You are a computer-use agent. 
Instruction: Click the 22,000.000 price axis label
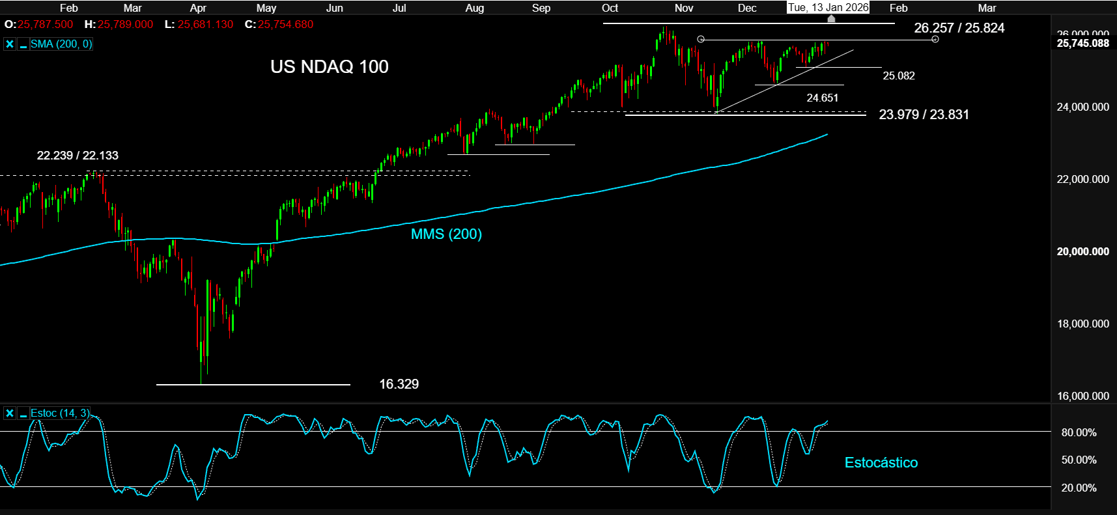1082,179
